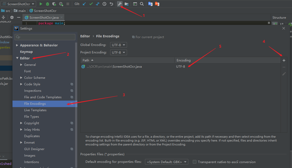Expand Appearance & Behavior settings

pos(17,45)
